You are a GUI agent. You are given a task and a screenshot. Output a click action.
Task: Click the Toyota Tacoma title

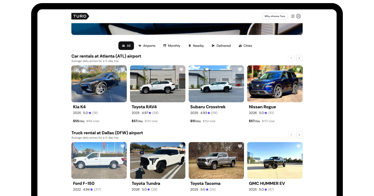point(205,184)
